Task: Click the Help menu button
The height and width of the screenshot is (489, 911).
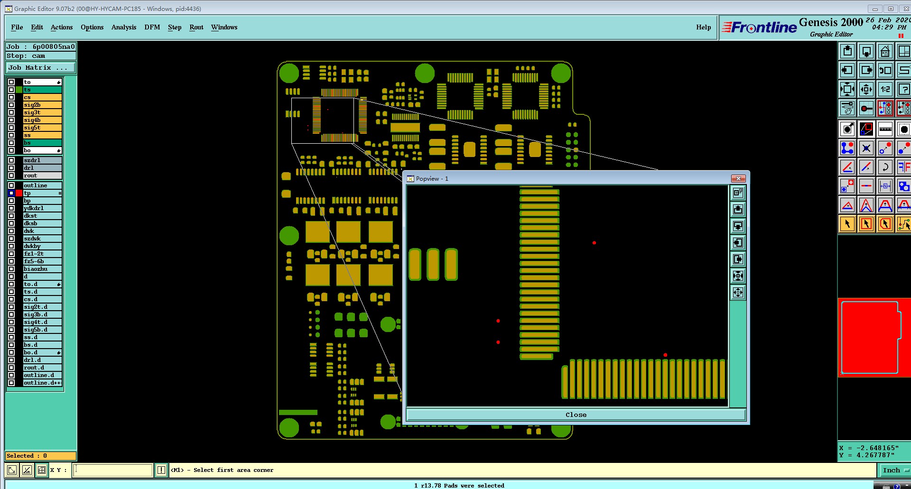Action: tap(704, 27)
